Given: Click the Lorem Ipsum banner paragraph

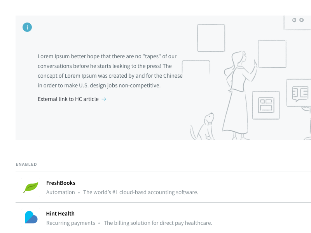Looking at the screenshot, I should tap(110, 71).
